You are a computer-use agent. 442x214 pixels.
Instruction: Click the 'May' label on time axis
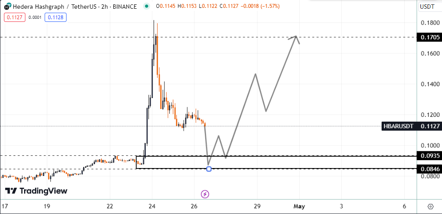coord(299,206)
